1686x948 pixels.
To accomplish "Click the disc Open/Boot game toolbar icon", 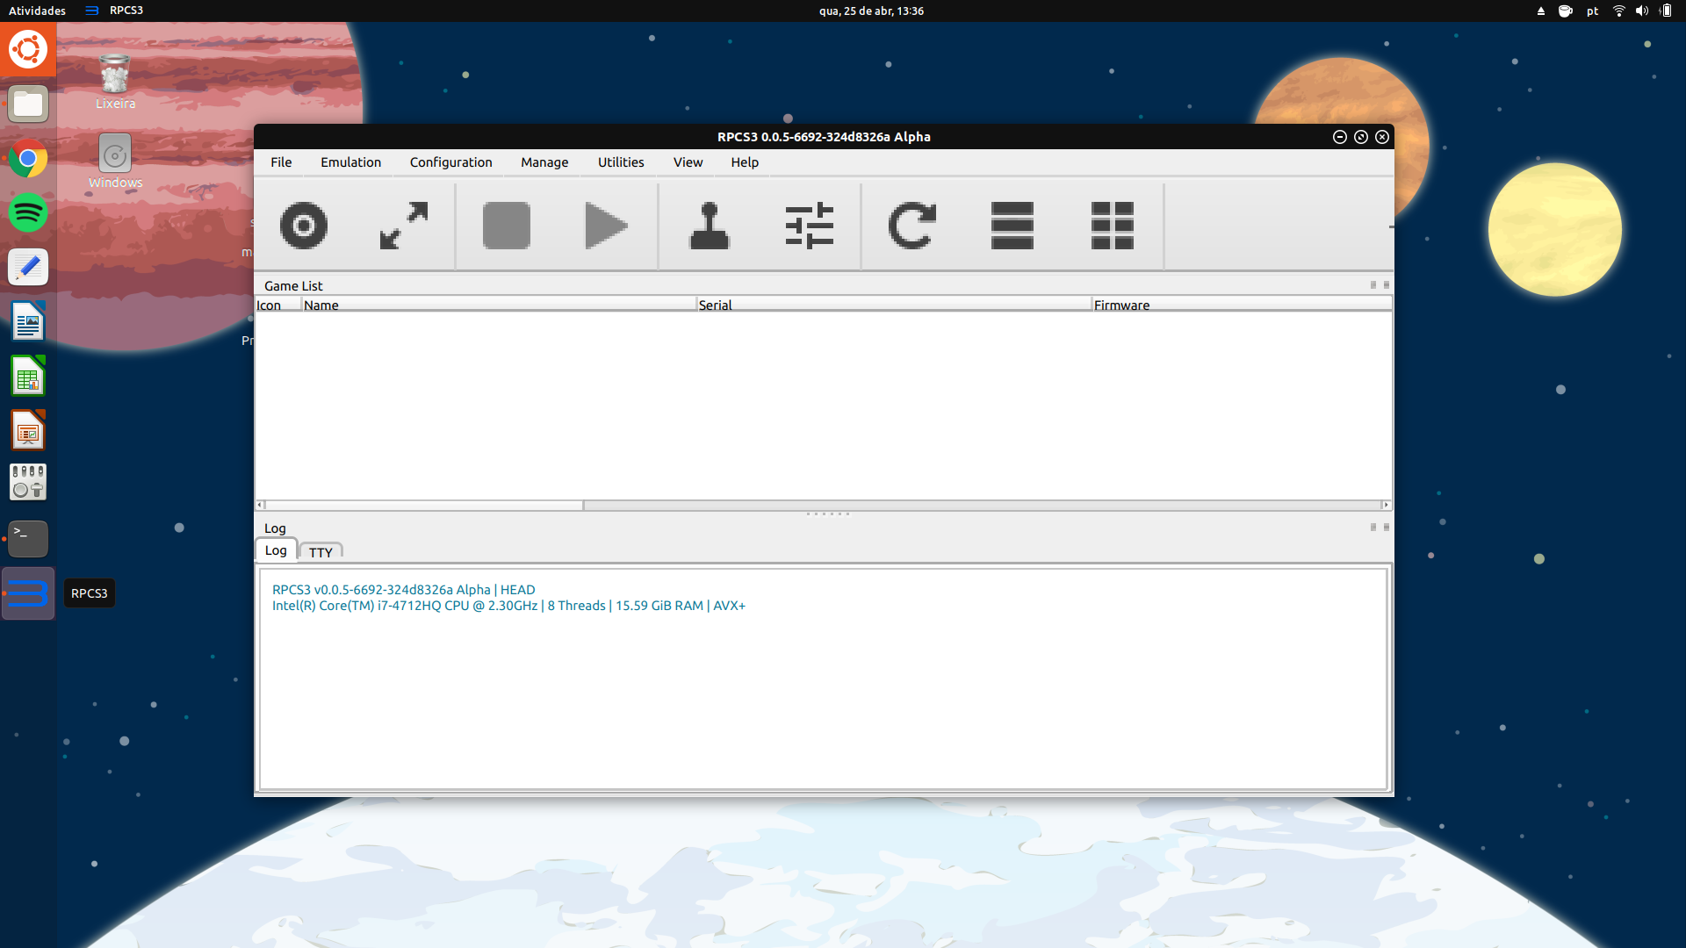I will click(x=304, y=226).
